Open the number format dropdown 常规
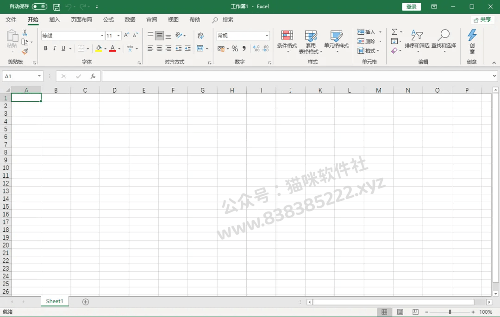The image size is (500, 317). (x=267, y=36)
